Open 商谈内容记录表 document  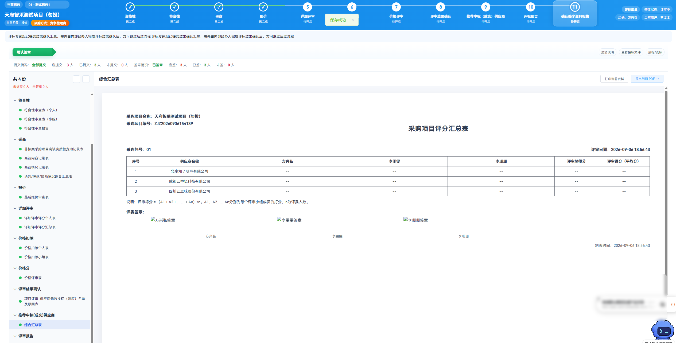(x=36, y=158)
